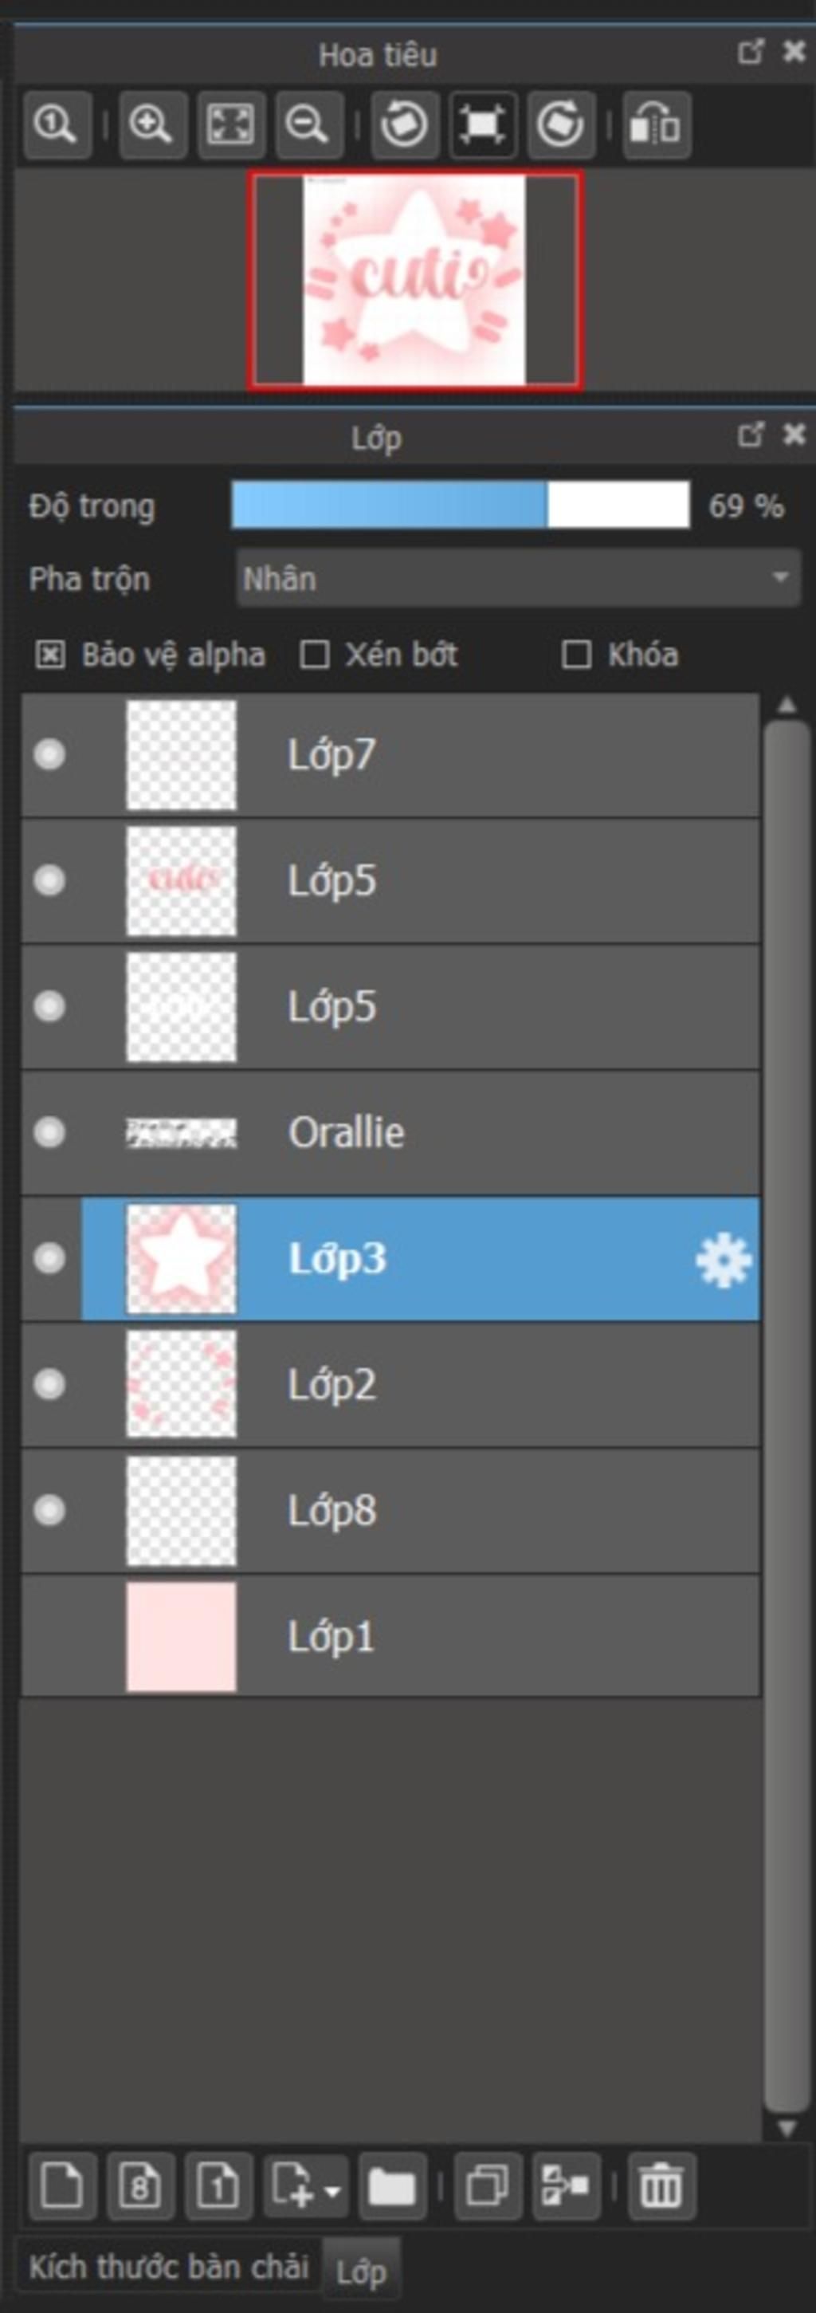Image resolution: width=816 pixels, height=2313 pixels.
Task: Switch to the Kích thước bàn chải tab
Action: click(169, 2268)
